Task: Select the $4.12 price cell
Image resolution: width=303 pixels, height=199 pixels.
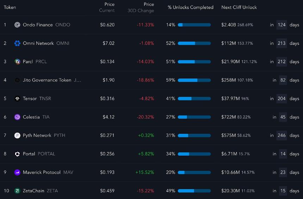Action: [x=109, y=117]
